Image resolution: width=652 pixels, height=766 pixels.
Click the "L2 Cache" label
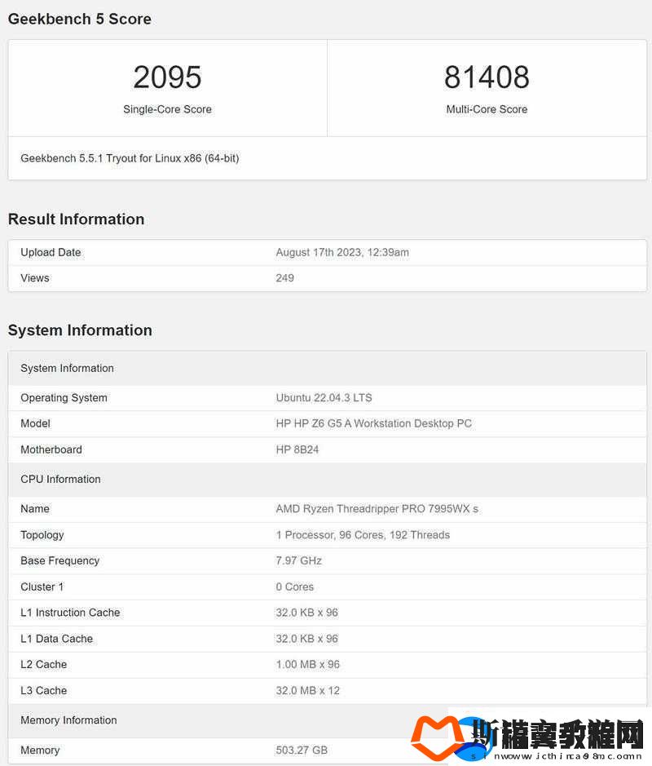(x=43, y=664)
